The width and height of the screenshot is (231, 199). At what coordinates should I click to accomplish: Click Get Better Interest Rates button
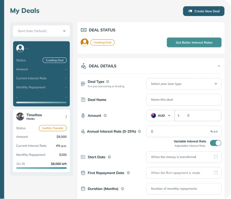coord(194,42)
